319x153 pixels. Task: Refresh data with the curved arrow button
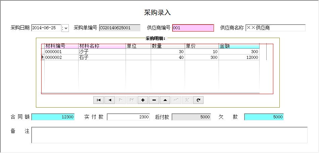click(198, 100)
